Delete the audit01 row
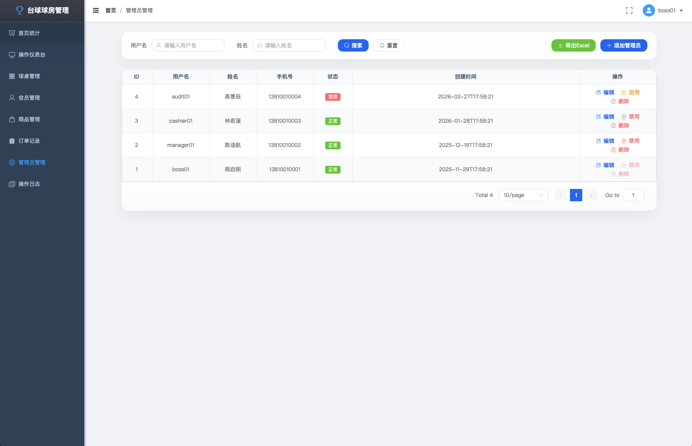This screenshot has height=446, width=692. (620, 101)
